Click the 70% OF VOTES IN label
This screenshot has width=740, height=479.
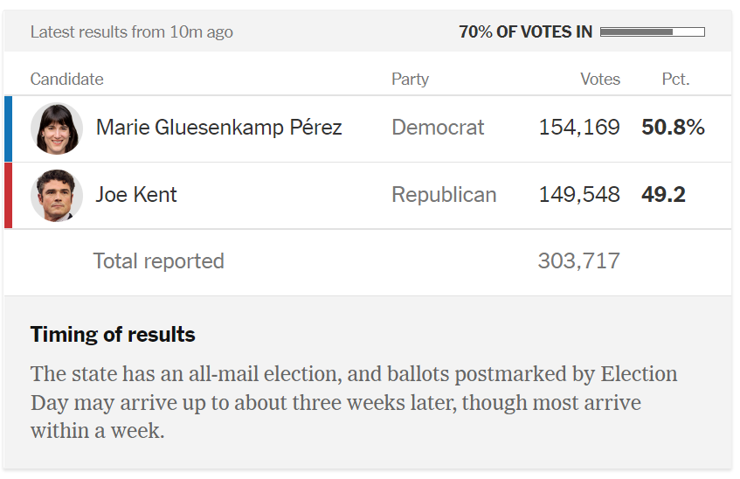[526, 31]
